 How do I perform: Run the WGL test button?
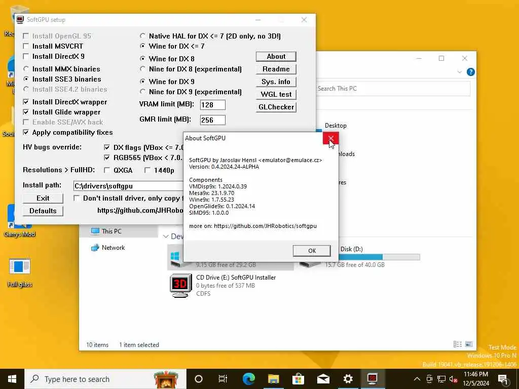pos(276,94)
